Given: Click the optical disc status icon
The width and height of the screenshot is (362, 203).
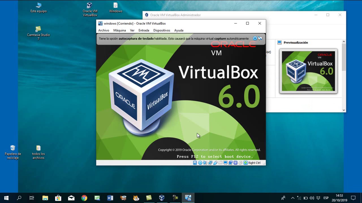Looking at the screenshot, I should (x=200, y=163).
